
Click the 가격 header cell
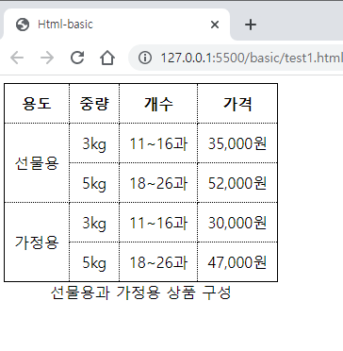pos(237,104)
